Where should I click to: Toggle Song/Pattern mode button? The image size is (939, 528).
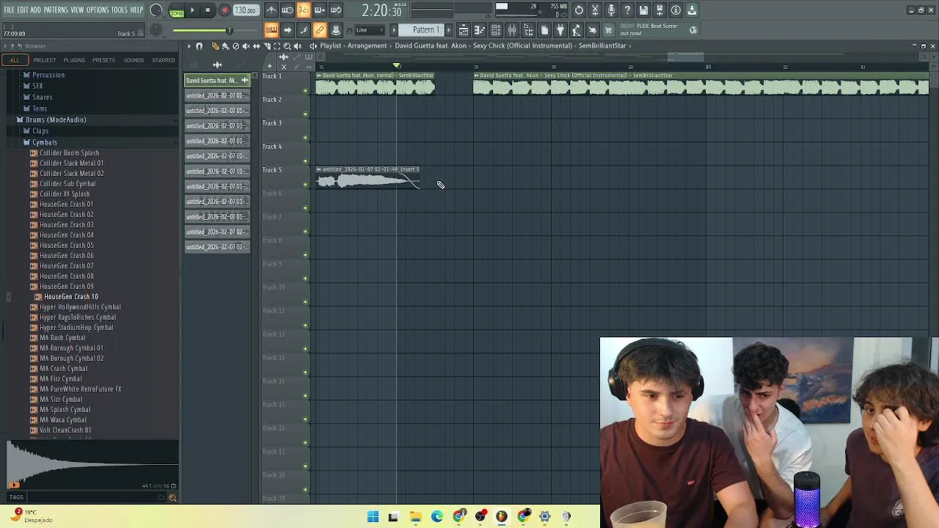[176, 10]
